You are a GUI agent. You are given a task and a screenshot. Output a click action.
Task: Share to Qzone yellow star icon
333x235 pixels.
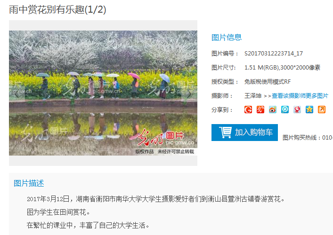tap(309, 110)
